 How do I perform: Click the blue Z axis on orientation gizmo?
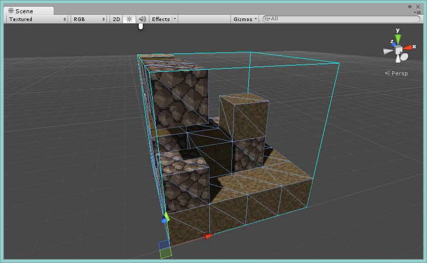[395, 45]
